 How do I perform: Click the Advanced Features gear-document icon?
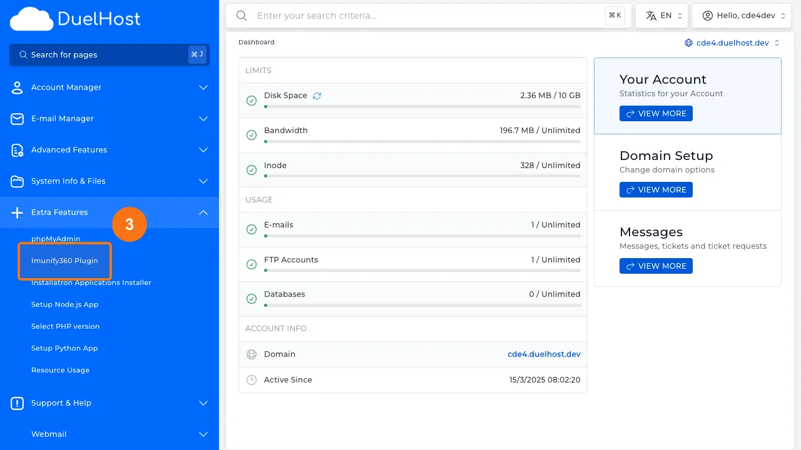click(x=18, y=150)
